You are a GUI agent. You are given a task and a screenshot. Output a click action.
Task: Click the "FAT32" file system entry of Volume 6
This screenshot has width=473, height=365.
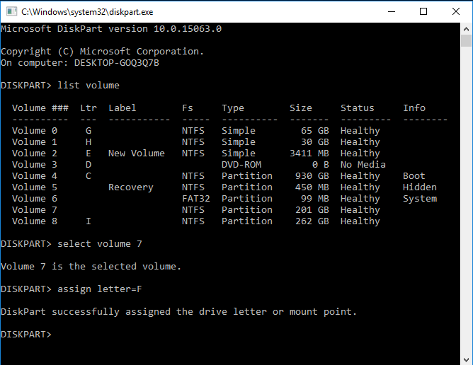pos(195,199)
